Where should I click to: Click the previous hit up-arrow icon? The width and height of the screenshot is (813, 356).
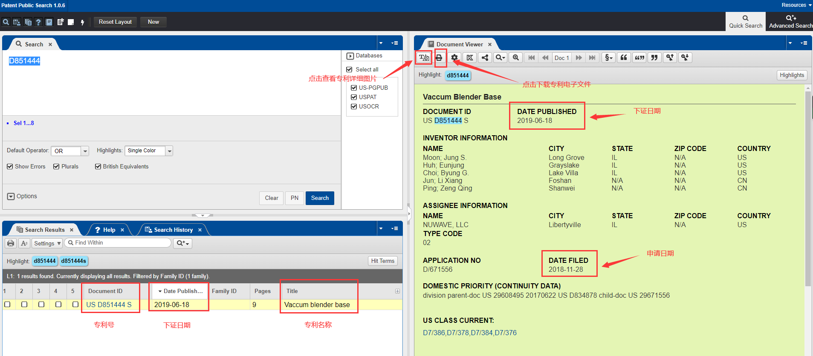(x=670, y=58)
